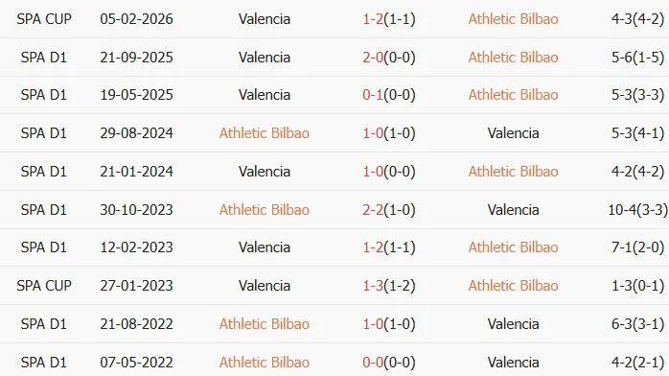The width and height of the screenshot is (669, 376).
Task: Open the 2-2(1-0) draw score
Action: [389, 210]
